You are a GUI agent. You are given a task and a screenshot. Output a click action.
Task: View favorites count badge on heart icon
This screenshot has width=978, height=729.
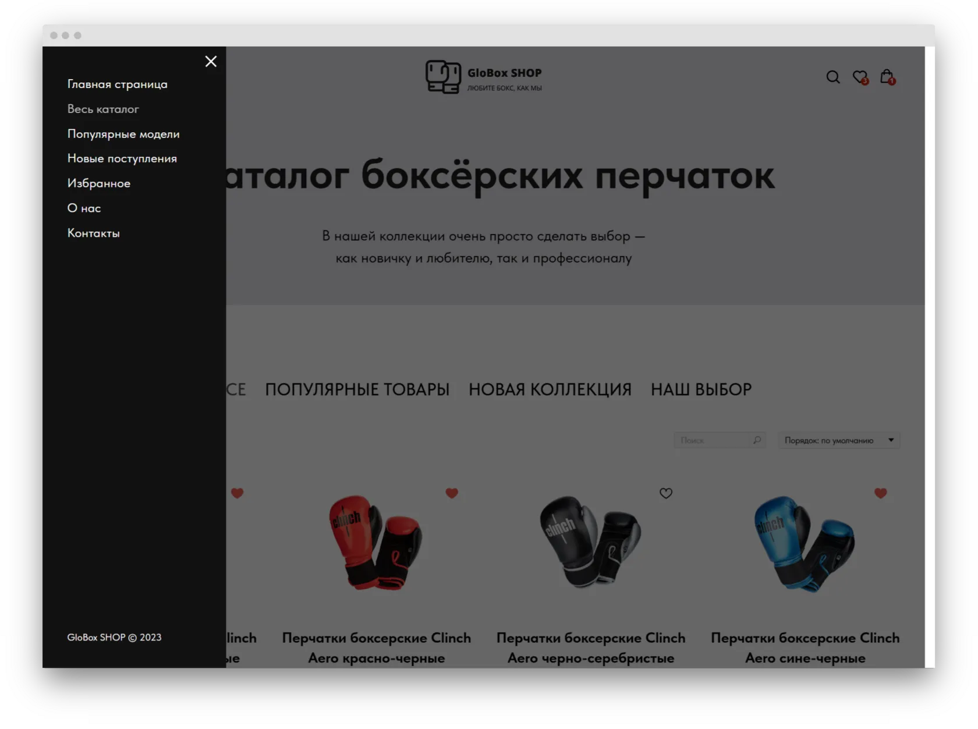coord(866,82)
